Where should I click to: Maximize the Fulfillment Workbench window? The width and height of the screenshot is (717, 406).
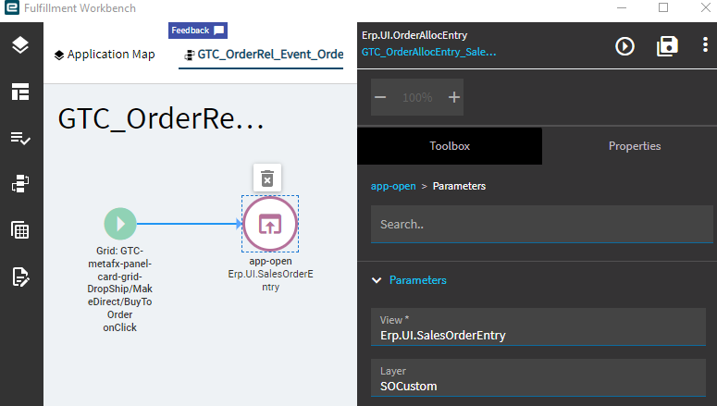(663, 7)
